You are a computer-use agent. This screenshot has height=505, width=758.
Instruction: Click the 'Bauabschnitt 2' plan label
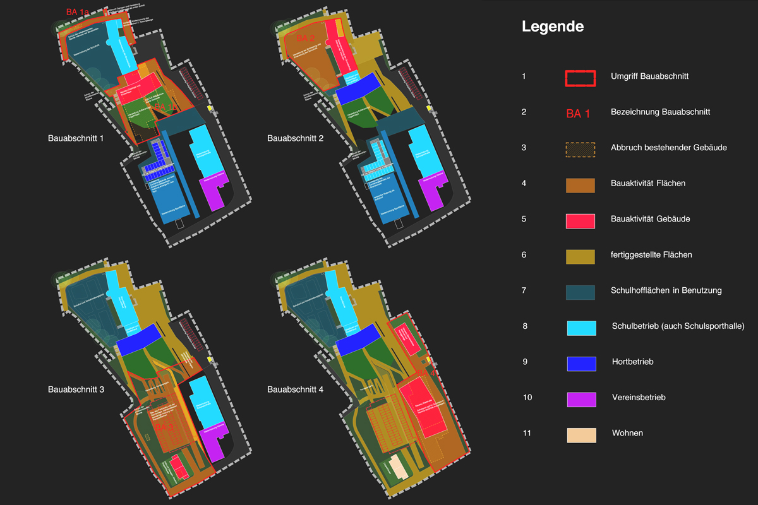(295, 138)
